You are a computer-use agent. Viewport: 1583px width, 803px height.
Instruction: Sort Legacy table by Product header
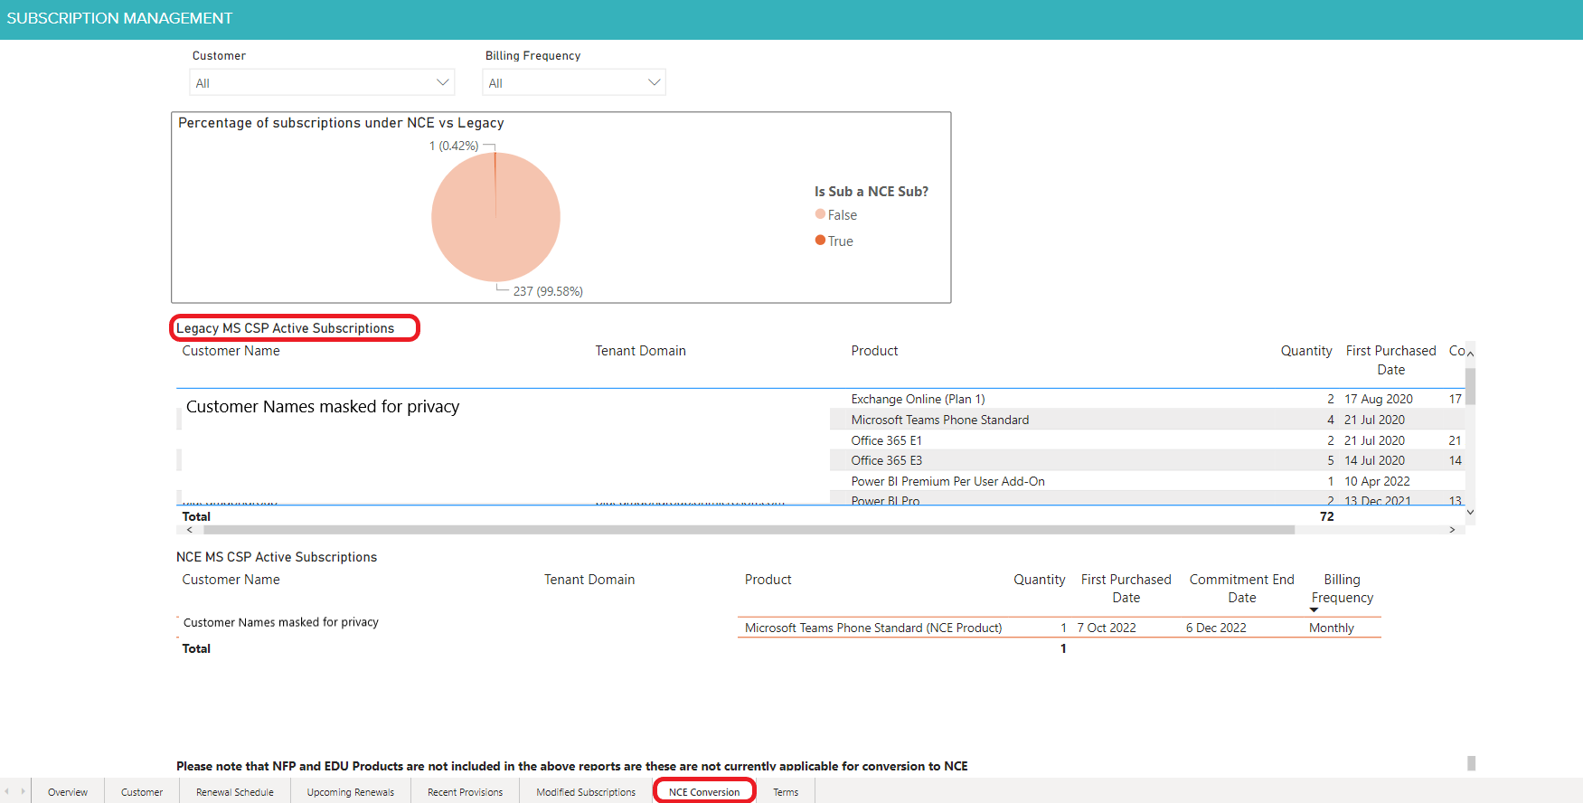click(x=874, y=351)
